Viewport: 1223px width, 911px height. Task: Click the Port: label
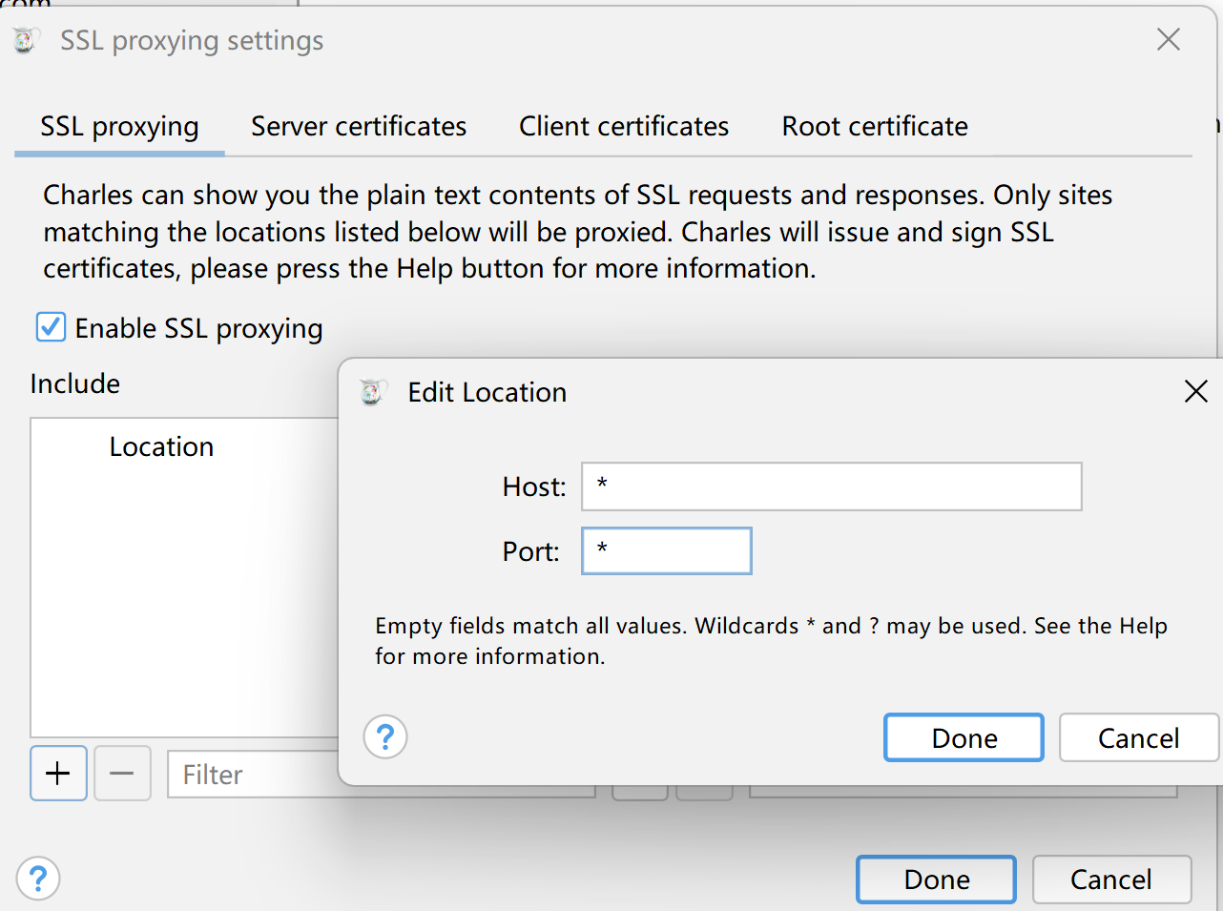pos(531,551)
